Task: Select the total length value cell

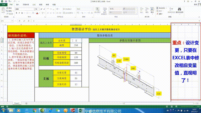Action: coord(76,40)
